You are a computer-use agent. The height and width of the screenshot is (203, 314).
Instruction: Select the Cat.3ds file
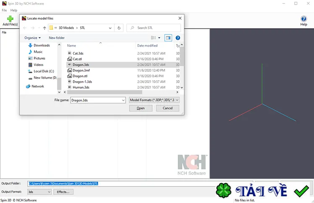[78, 53]
